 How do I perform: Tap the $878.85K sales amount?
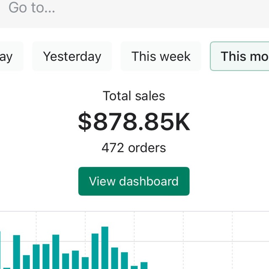coord(134,121)
